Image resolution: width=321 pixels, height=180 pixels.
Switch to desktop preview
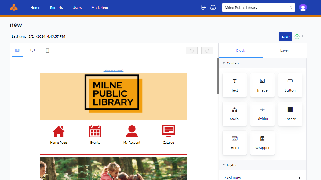pyautogui.click(x=32, y=50)
